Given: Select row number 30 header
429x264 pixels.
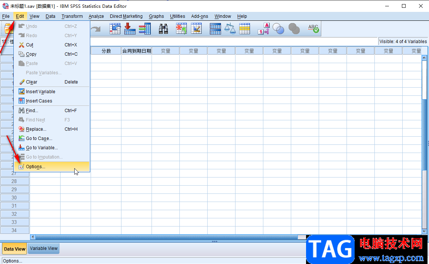Looking at the screenshot, I should click(14, 198).
